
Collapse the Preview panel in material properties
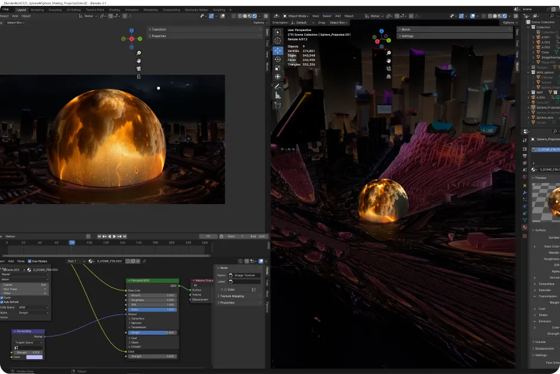click(540, 178)
